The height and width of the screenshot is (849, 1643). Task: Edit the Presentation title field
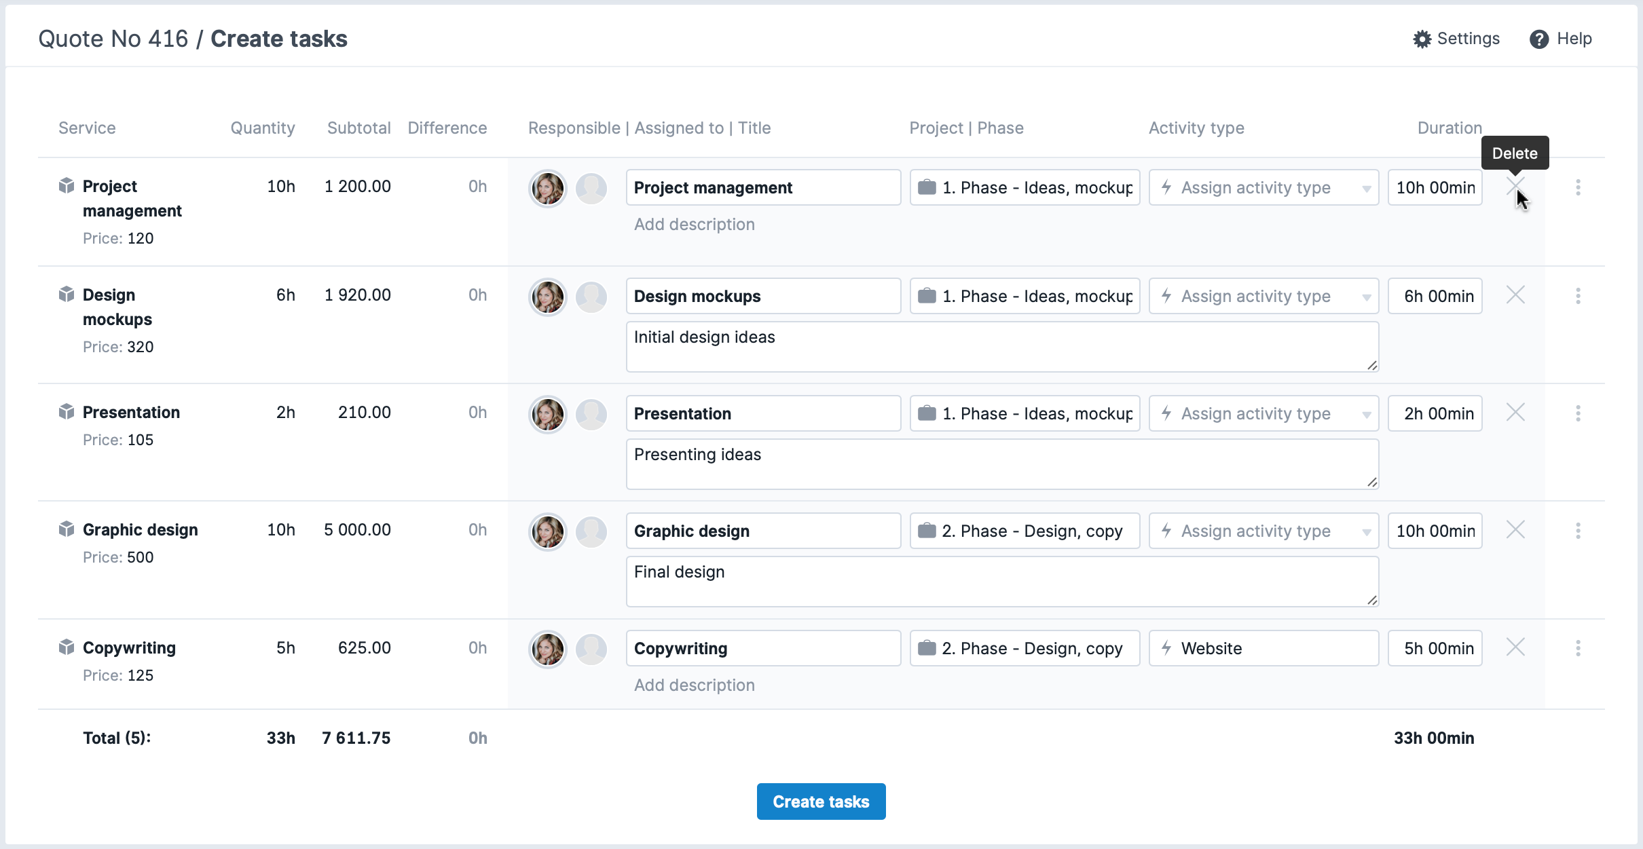click(x=763, y=413)
